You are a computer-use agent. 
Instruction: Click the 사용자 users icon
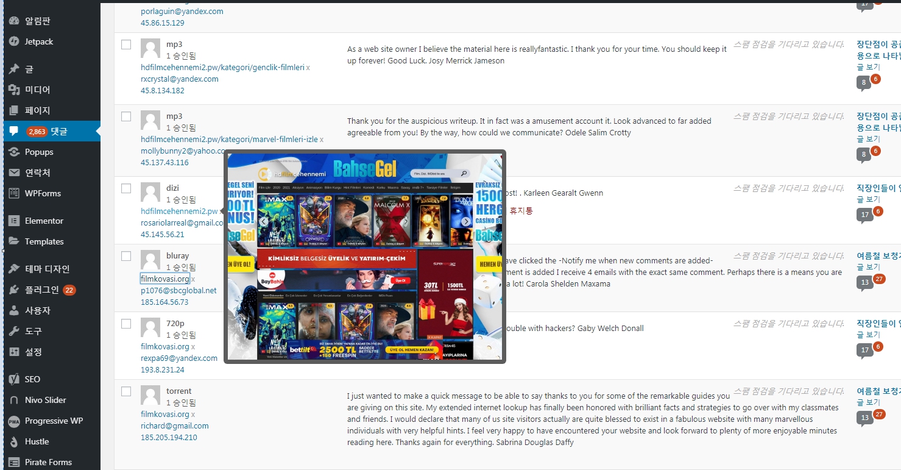(x=14, y=310)
